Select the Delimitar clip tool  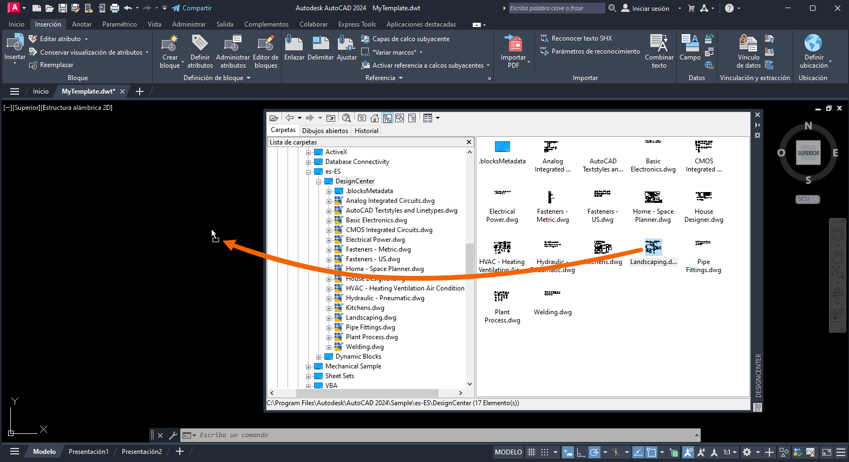pyautogui.click(x=321, y=48)
